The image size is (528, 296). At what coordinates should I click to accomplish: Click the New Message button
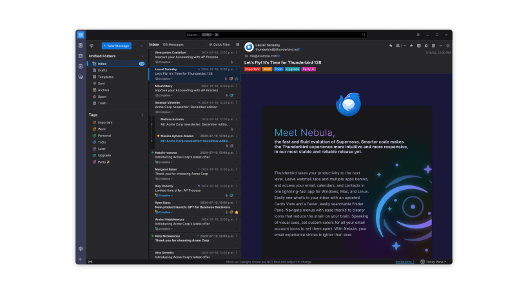coord(117,46)
